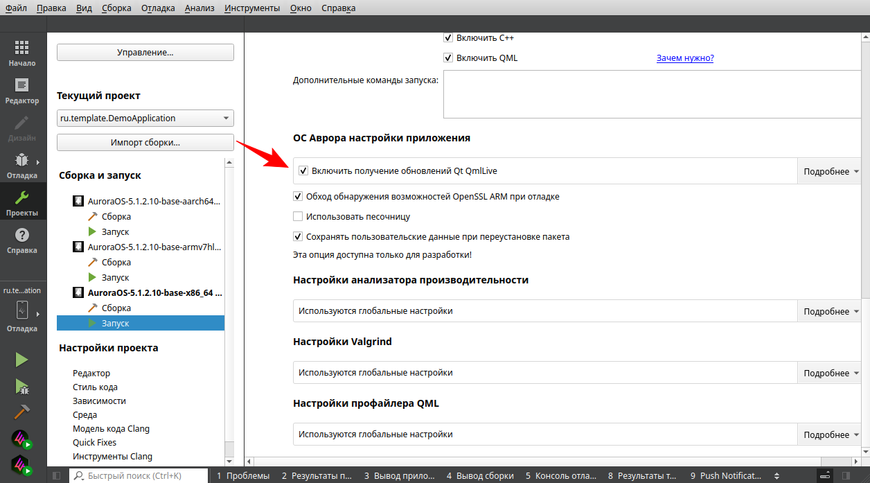
Task: Expand Подробнее for Valgrind settings
Action: 831,373
